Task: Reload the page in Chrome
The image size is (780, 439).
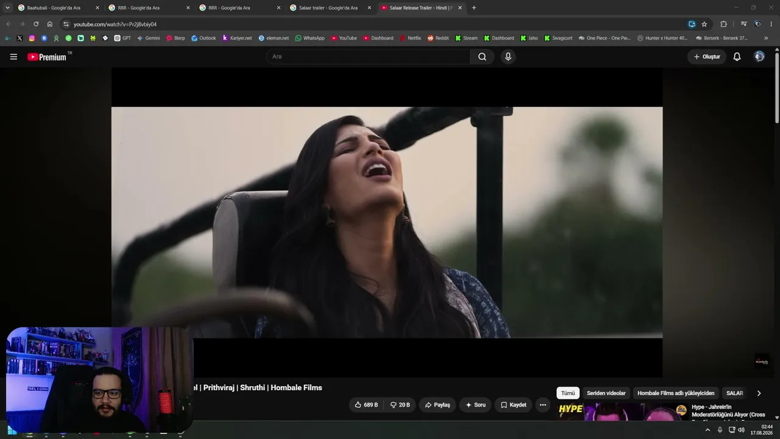Action: (36, 24)
